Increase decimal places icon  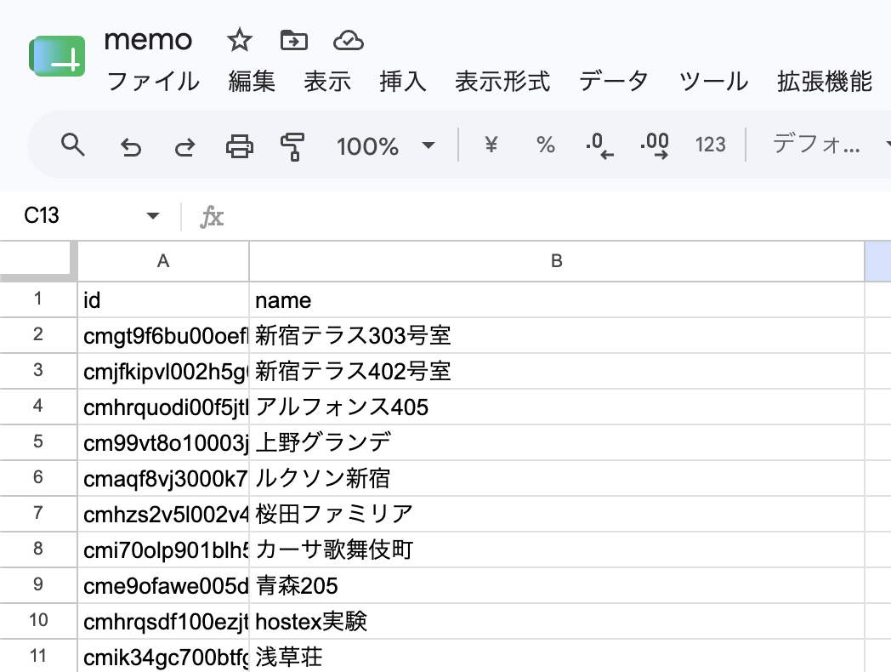[654, 145]
